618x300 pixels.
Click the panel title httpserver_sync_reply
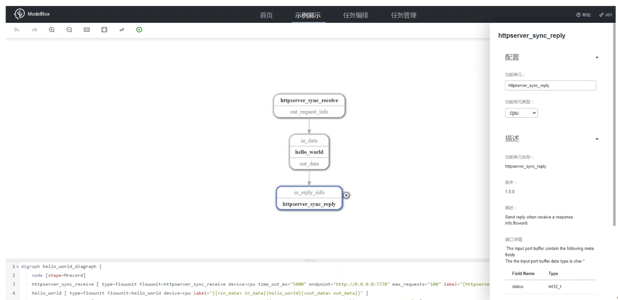(532, 36)
